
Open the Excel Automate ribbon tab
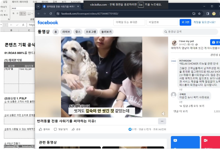[x=76, y=2]
